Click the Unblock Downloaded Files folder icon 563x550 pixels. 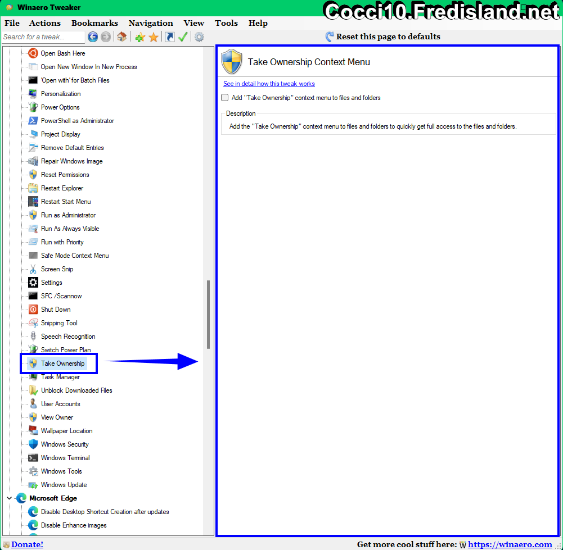click(33, 390)
